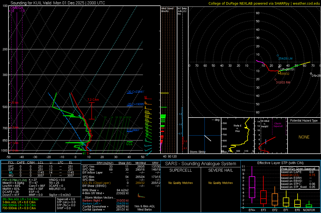Screen dimensions: 321x213
Task: Click the Eff Inflow Layer row
Action: click(x=121, y=173)
